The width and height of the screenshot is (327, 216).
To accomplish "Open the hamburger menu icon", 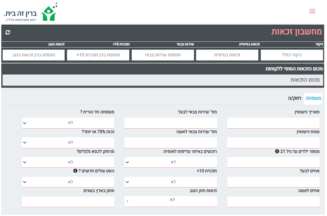I will (312, 11).
